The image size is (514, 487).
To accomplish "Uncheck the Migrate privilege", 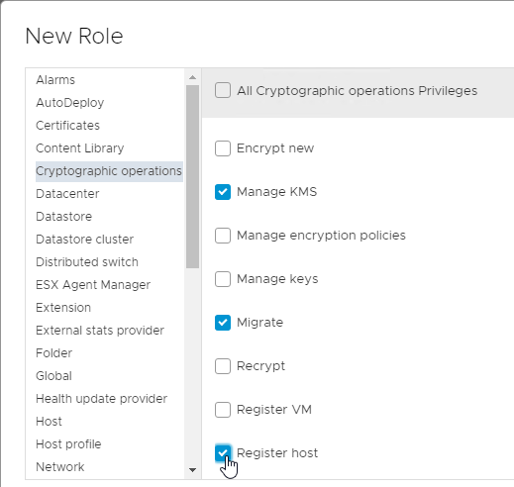I will click(x=223, y=323).
